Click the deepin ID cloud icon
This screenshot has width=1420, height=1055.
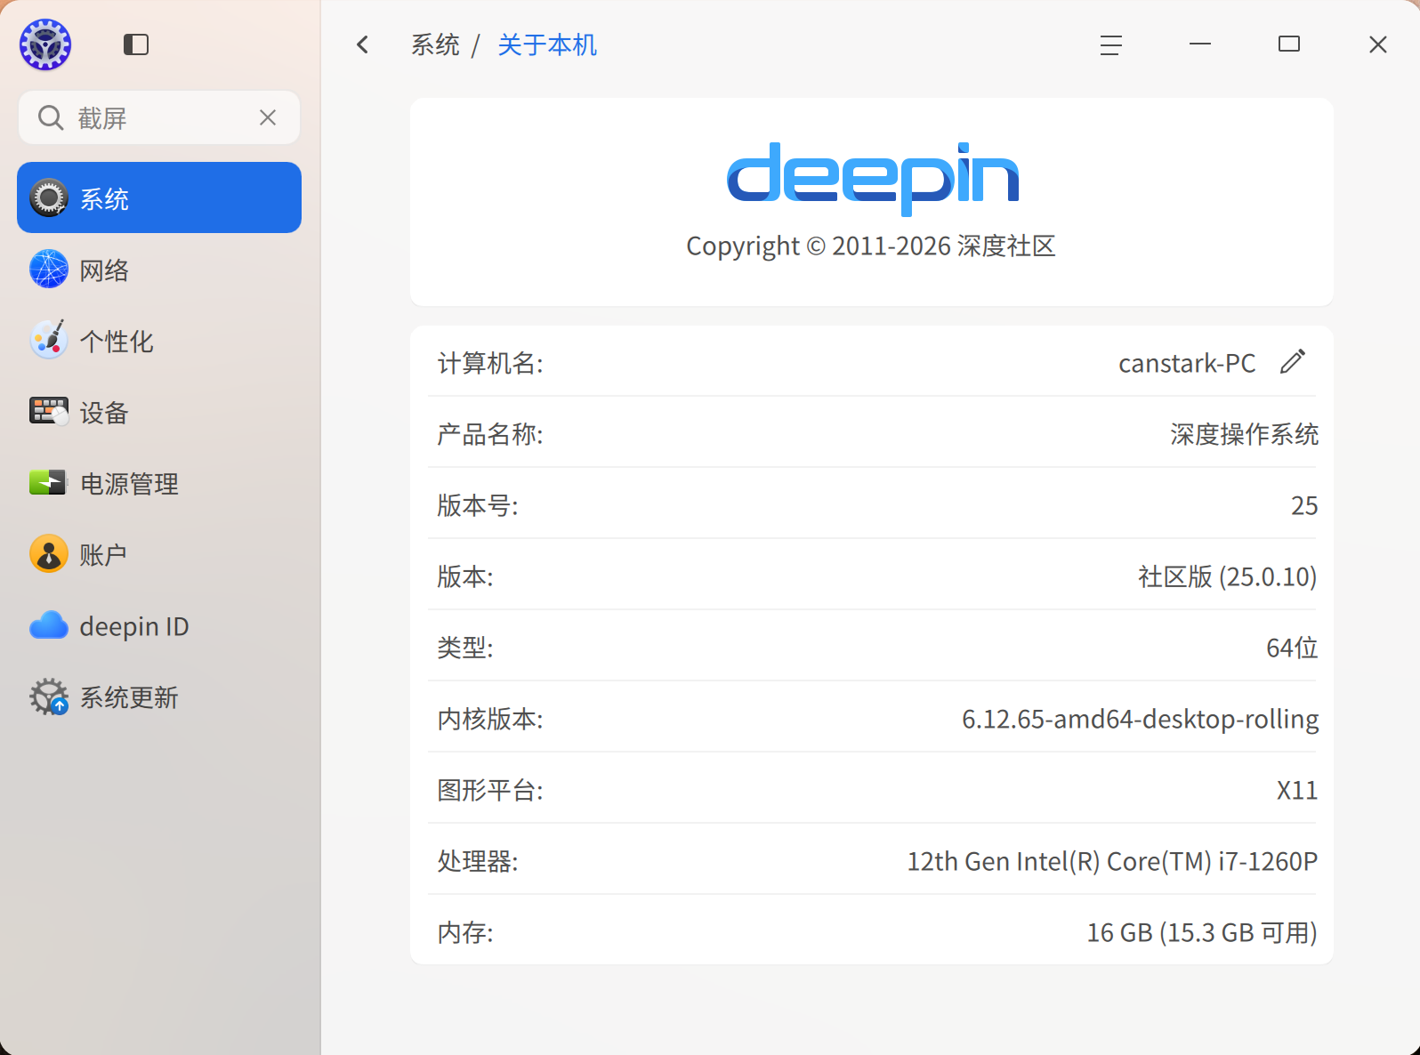pyautogui.click(x=49, y=625)
